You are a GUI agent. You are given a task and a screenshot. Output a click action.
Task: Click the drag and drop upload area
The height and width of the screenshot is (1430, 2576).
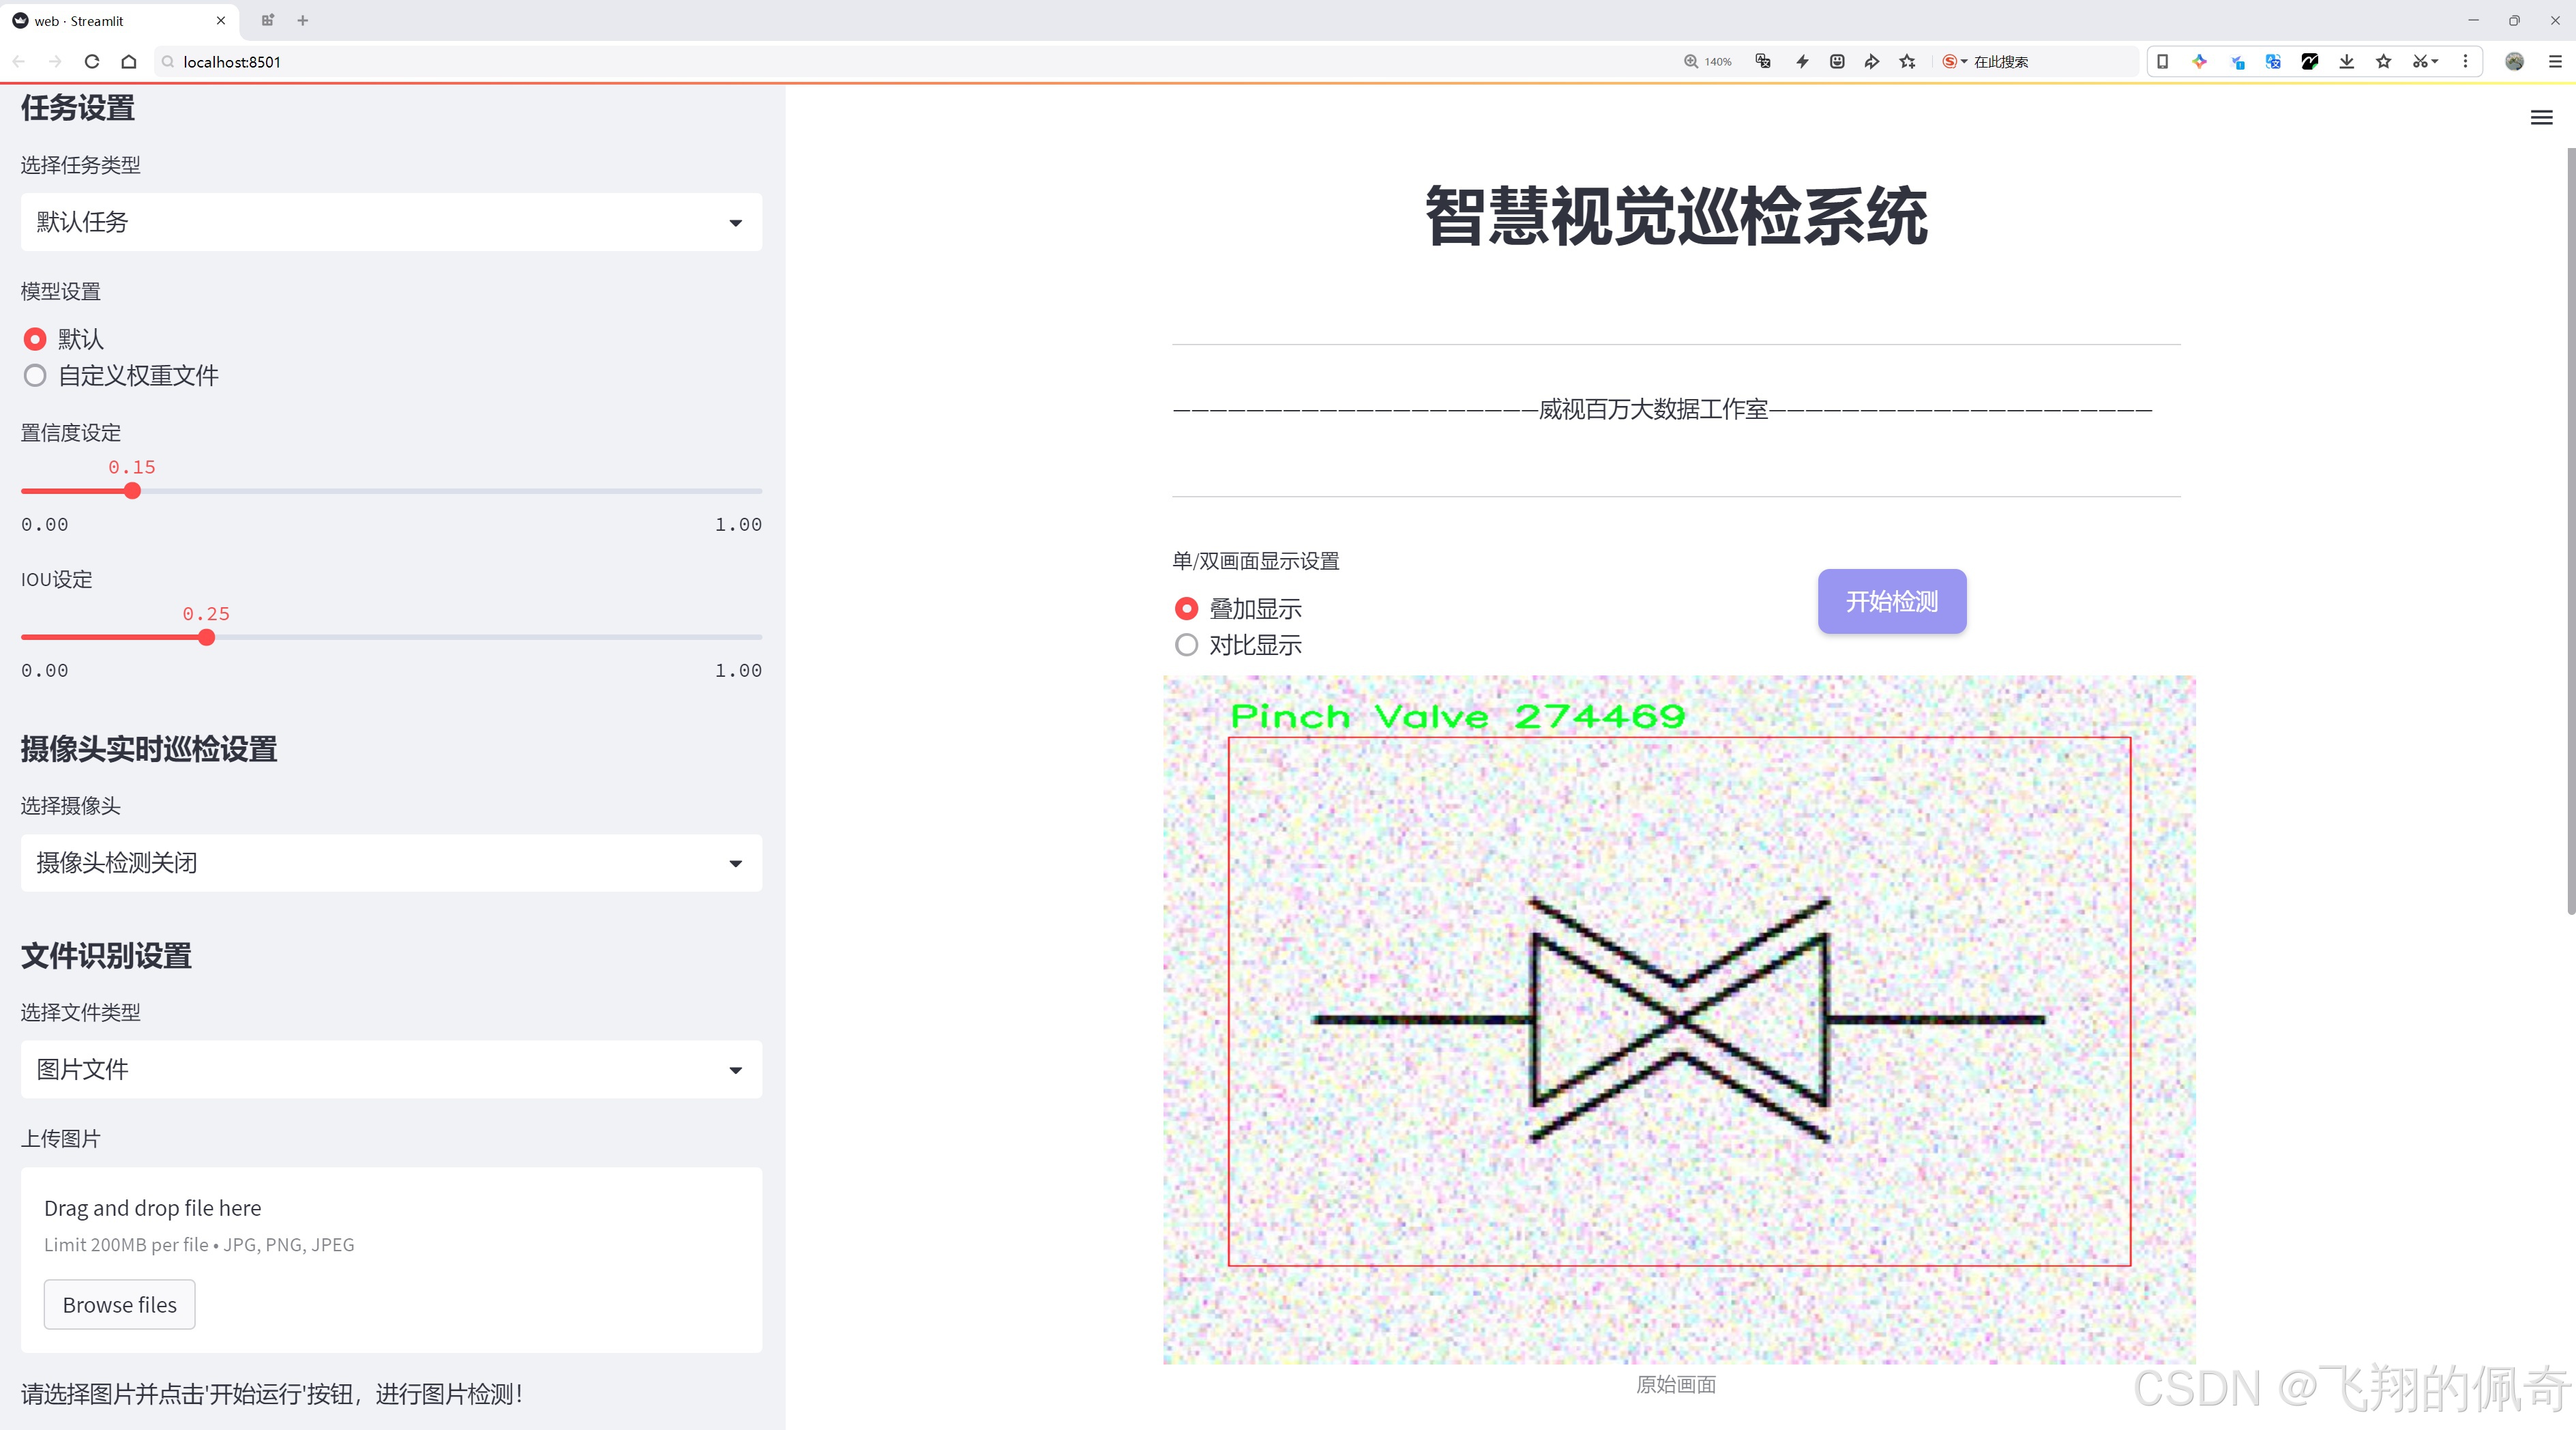click(391, 1261)
